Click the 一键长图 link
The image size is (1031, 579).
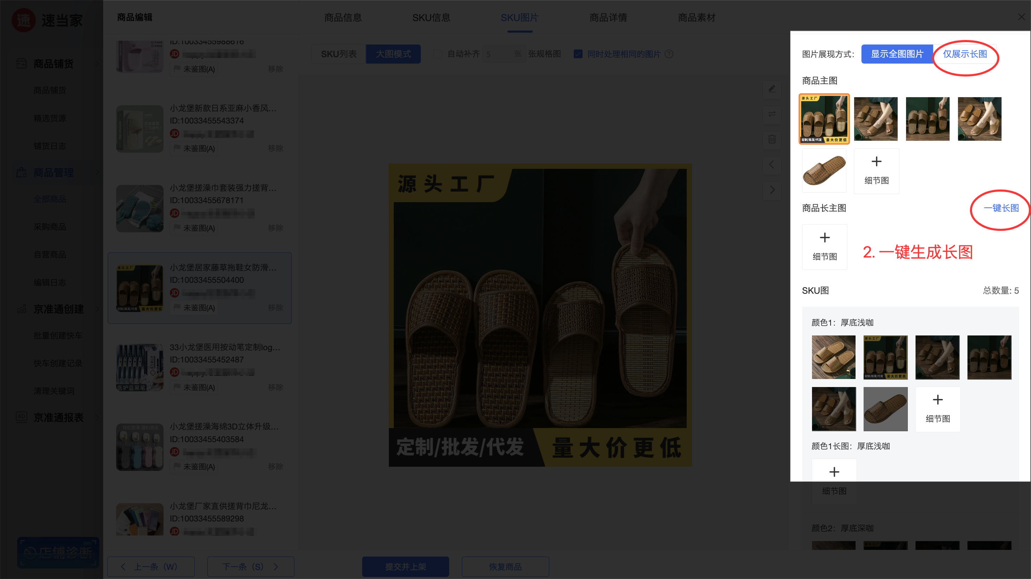pyautogui.click(x=1001, y=208)
